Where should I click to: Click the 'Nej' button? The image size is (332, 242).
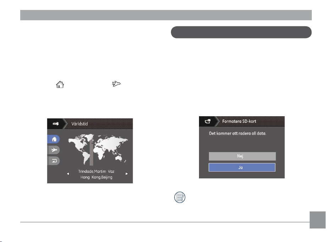[x=242, y=156]
